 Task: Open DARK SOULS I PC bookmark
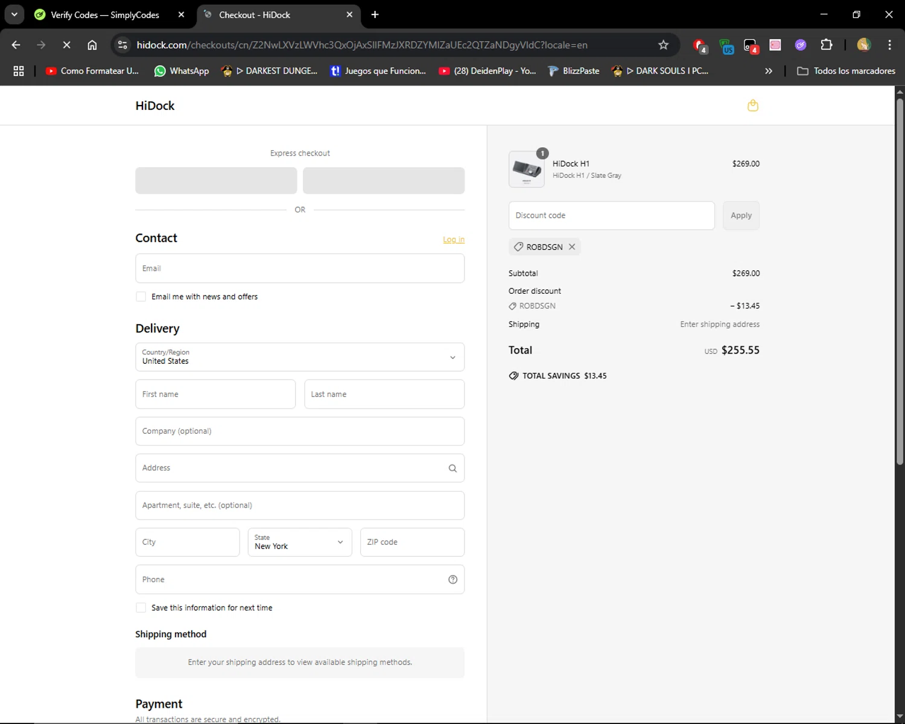(659, 71)
